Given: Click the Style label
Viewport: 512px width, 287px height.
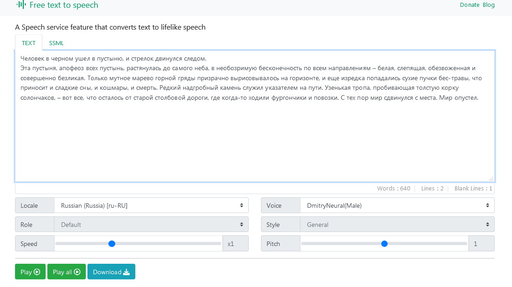Looking at the screenshot, I should point(281,224).
